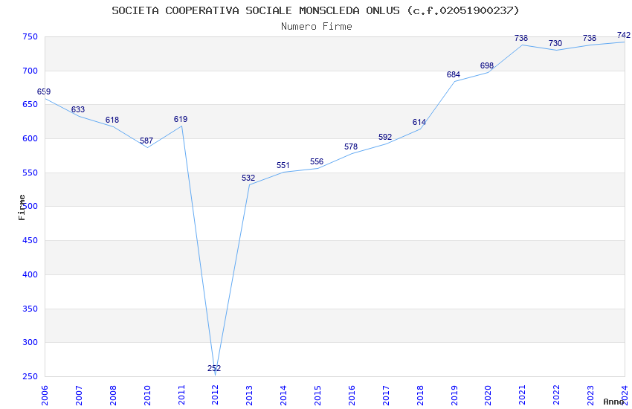Screen dimensions: 632x409
Task: Click the 730 data label
Action: coord(555,44)
